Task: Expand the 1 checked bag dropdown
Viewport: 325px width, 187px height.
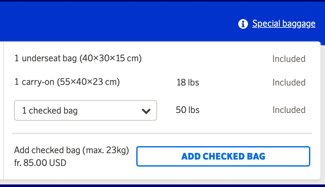Action: 85,111
